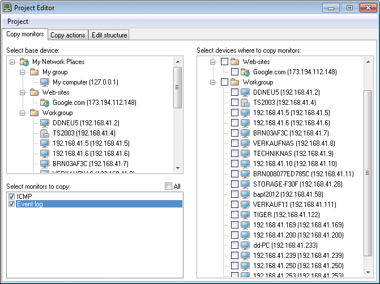Click Workgroup folder icon in target devices tree
The height and width of the screenshot is (284, 380).
[x=235, y=82]
